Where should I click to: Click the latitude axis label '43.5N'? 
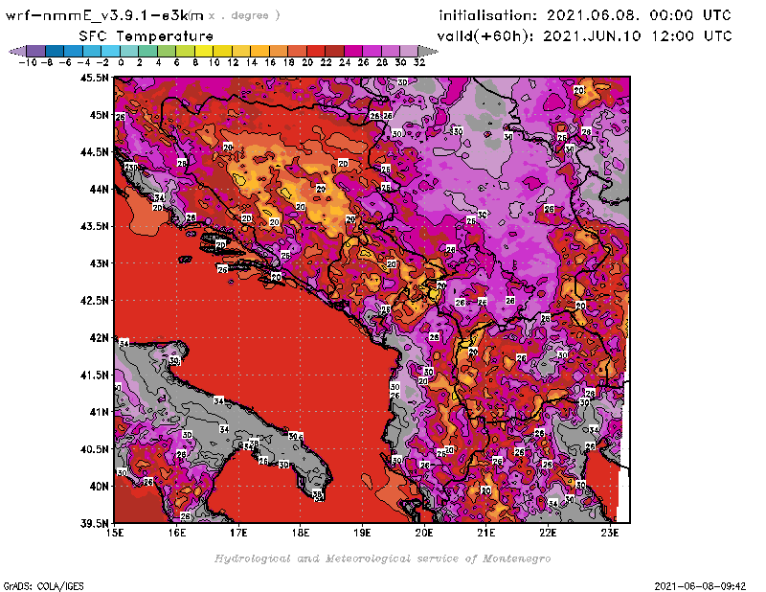click(x=94, y=226)
